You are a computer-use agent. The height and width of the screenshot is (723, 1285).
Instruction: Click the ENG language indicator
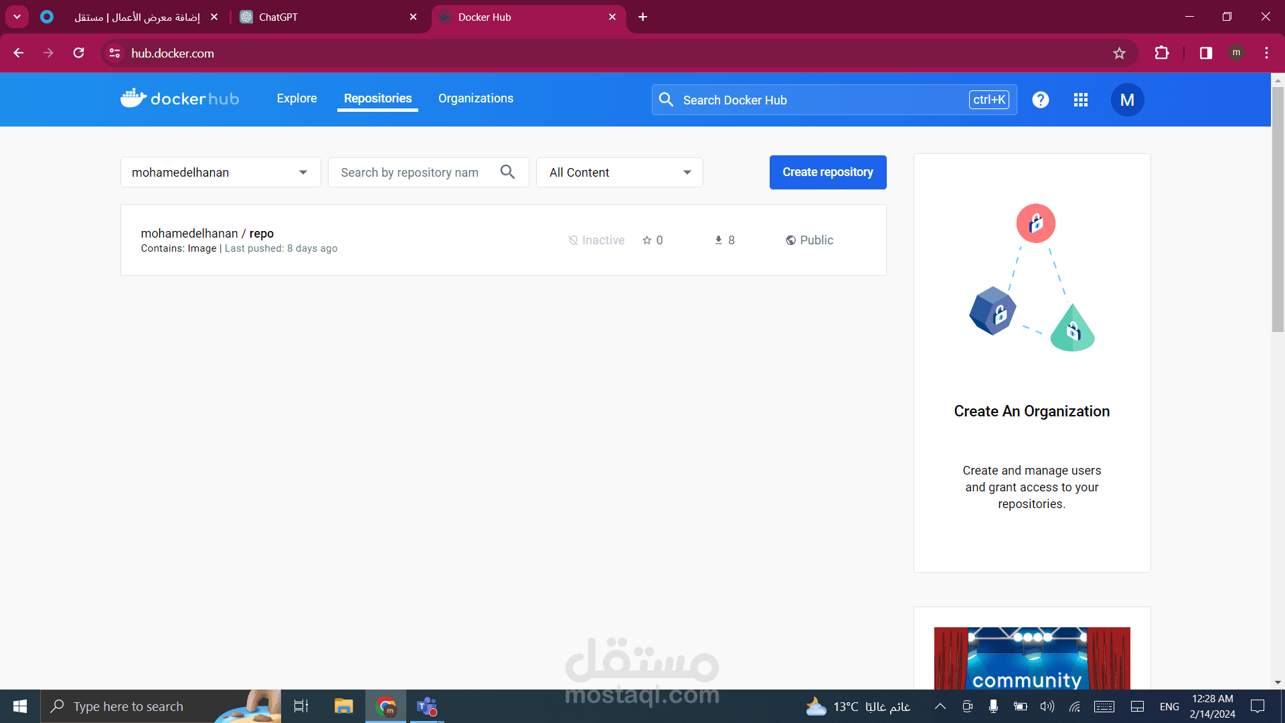click(x=1169, y=706)
